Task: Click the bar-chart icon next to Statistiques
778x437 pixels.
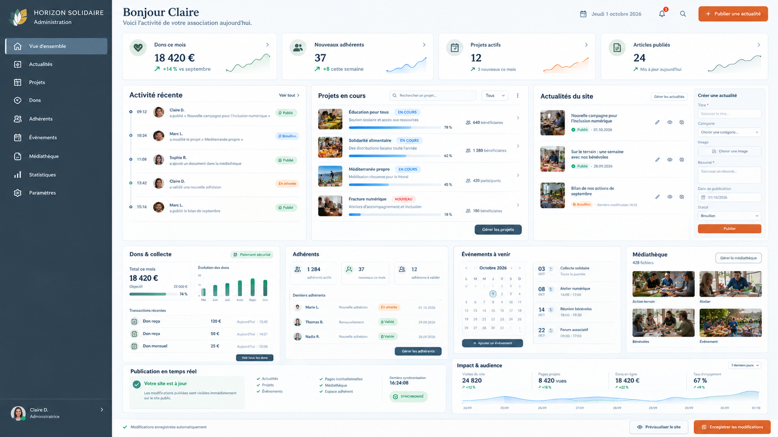Action: click(18, 175)
